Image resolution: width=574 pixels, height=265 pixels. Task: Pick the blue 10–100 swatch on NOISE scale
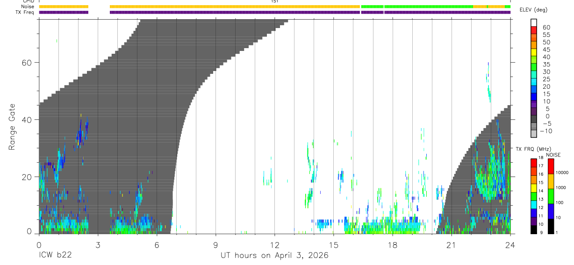click(551, 211)
